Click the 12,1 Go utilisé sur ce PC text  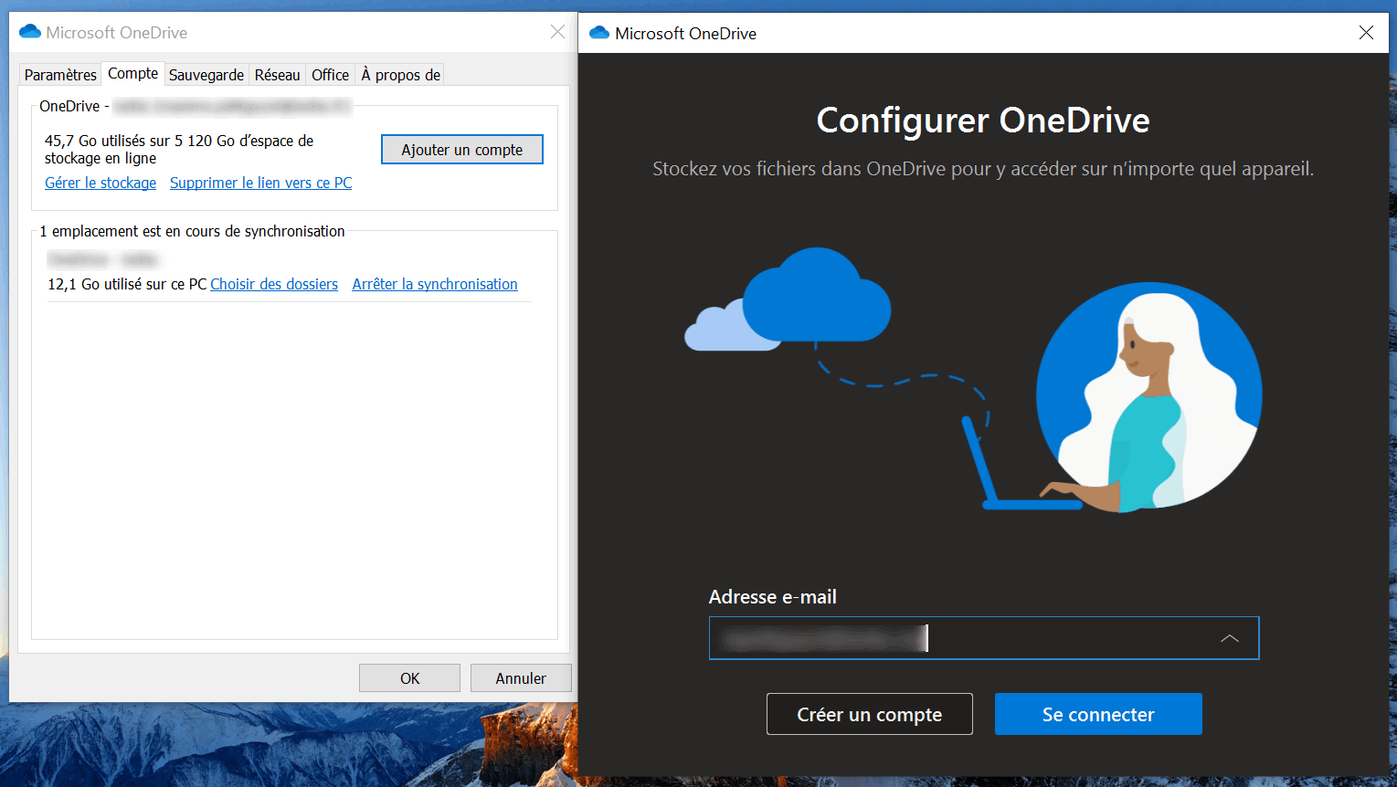click(127, 284)
